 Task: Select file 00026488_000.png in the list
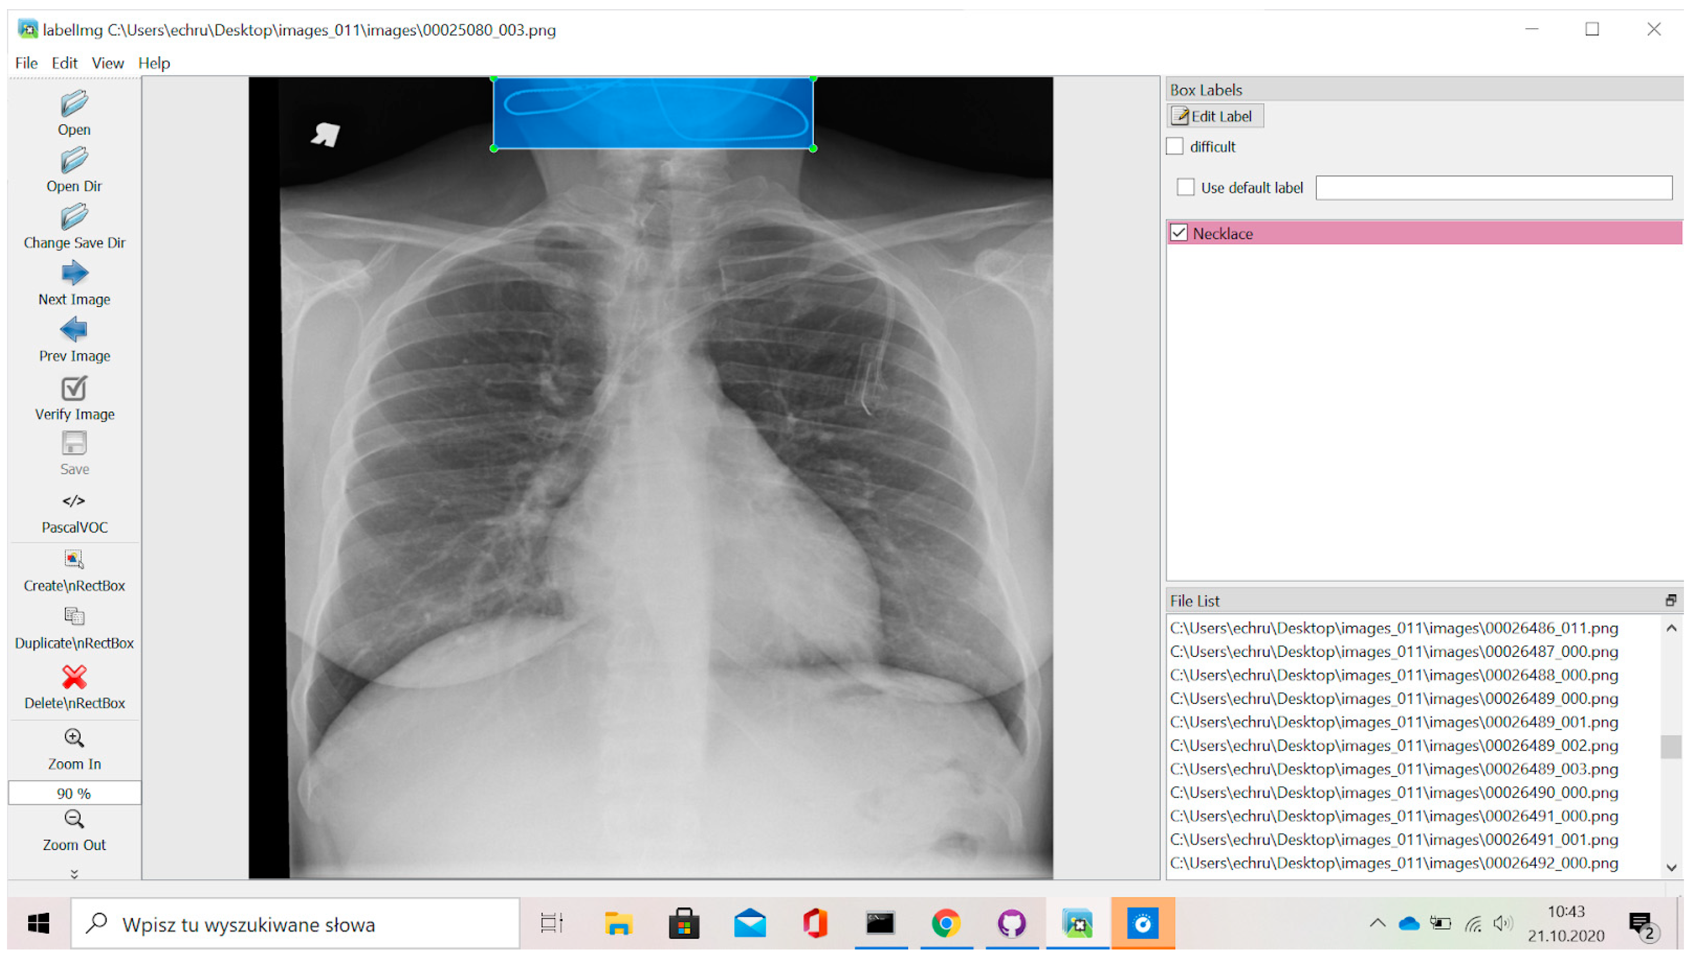pyautogui.click(x=1394, y=675)
